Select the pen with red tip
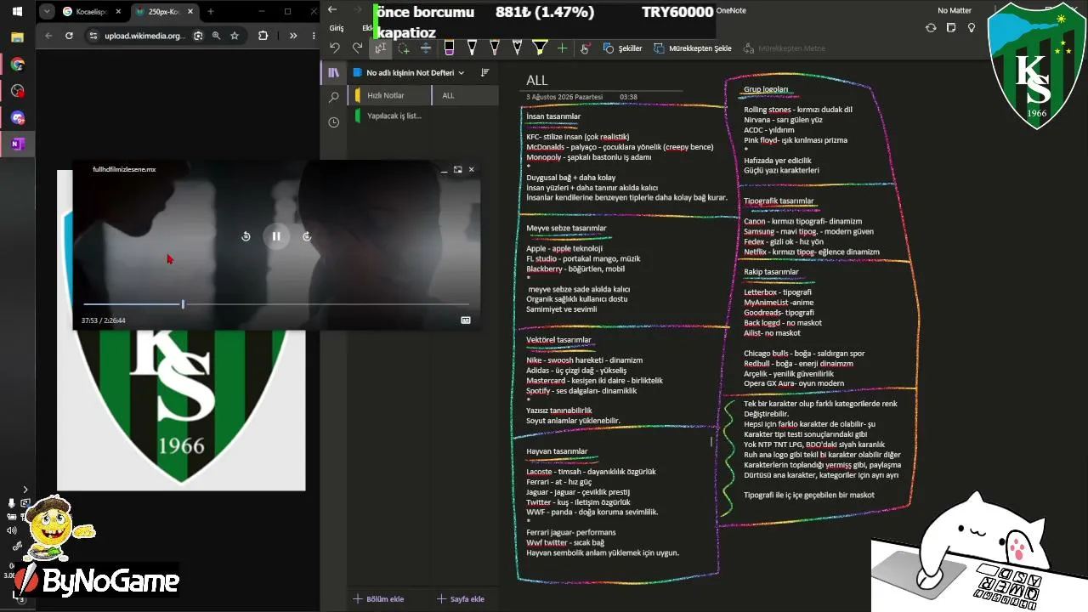1088x612 pixels. [x=495, y=48]
